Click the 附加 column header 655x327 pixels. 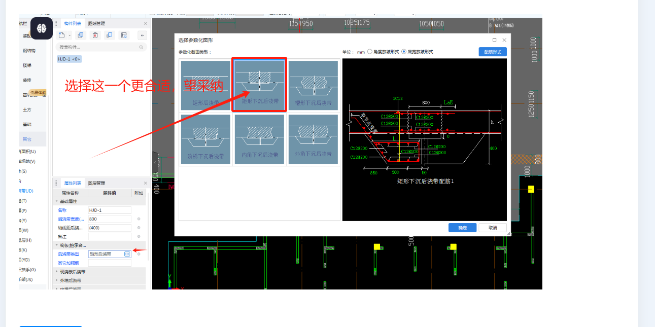coord(139,193)
